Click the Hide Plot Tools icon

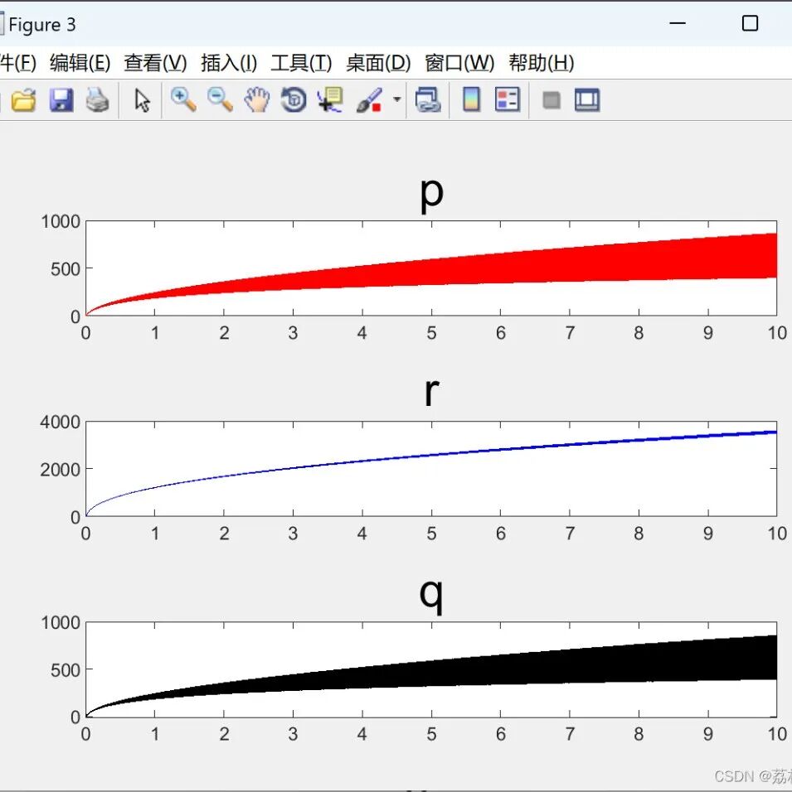(x=551, y=100)
